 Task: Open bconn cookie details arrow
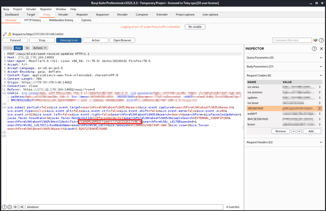click(x=320, y=124)
